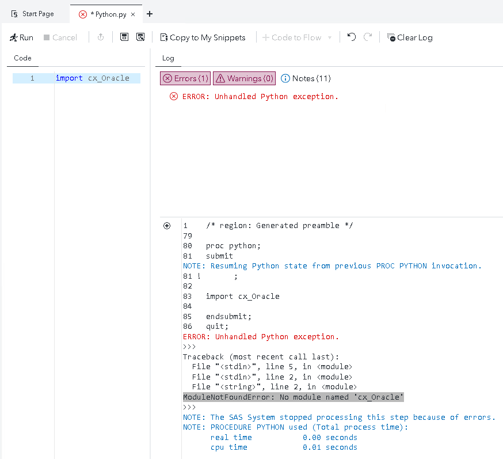Click the line number 1 in code gutter
The image size is (503, 459).
[32, 78]
